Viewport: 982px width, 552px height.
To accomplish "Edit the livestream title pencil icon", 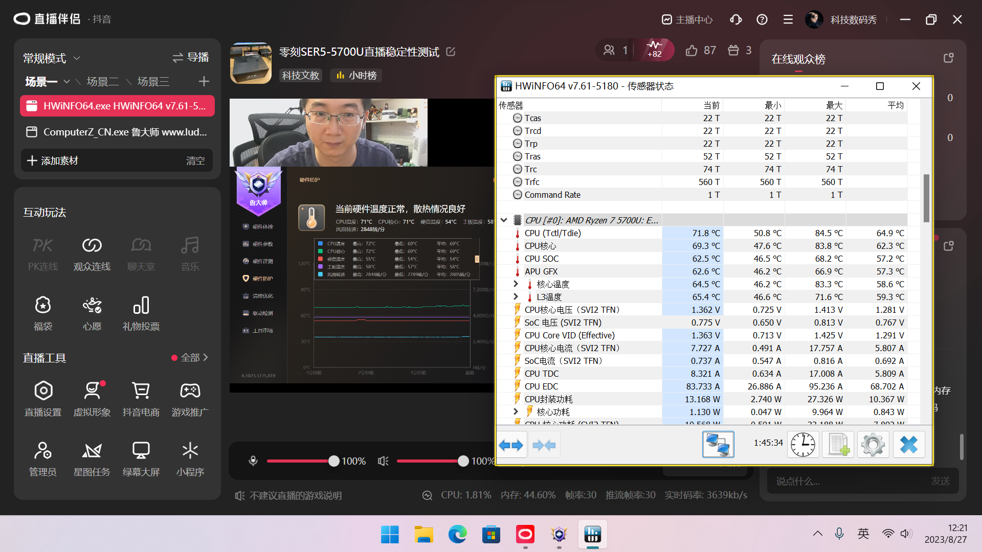I will (451, 52).
